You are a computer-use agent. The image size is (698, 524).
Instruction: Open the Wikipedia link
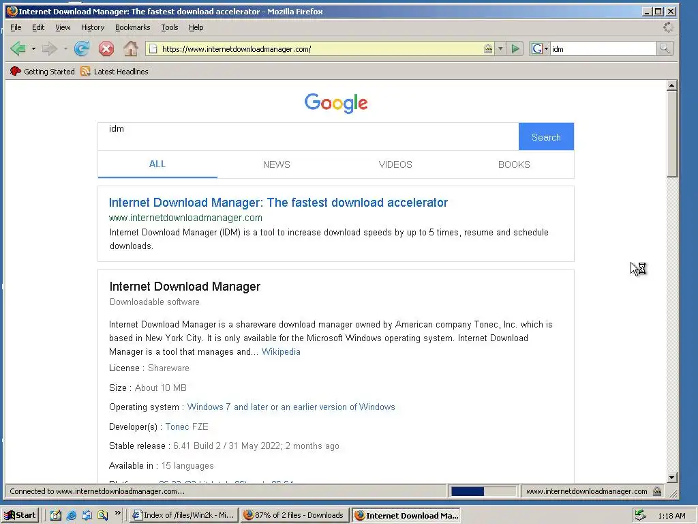(281, 351)
